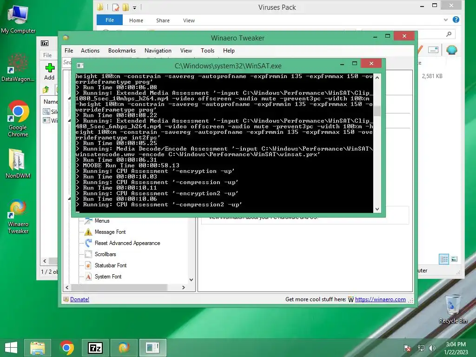Open the Windows Start button
The width and height of the screenshot is (476, 357).
[x=11, y=348]
